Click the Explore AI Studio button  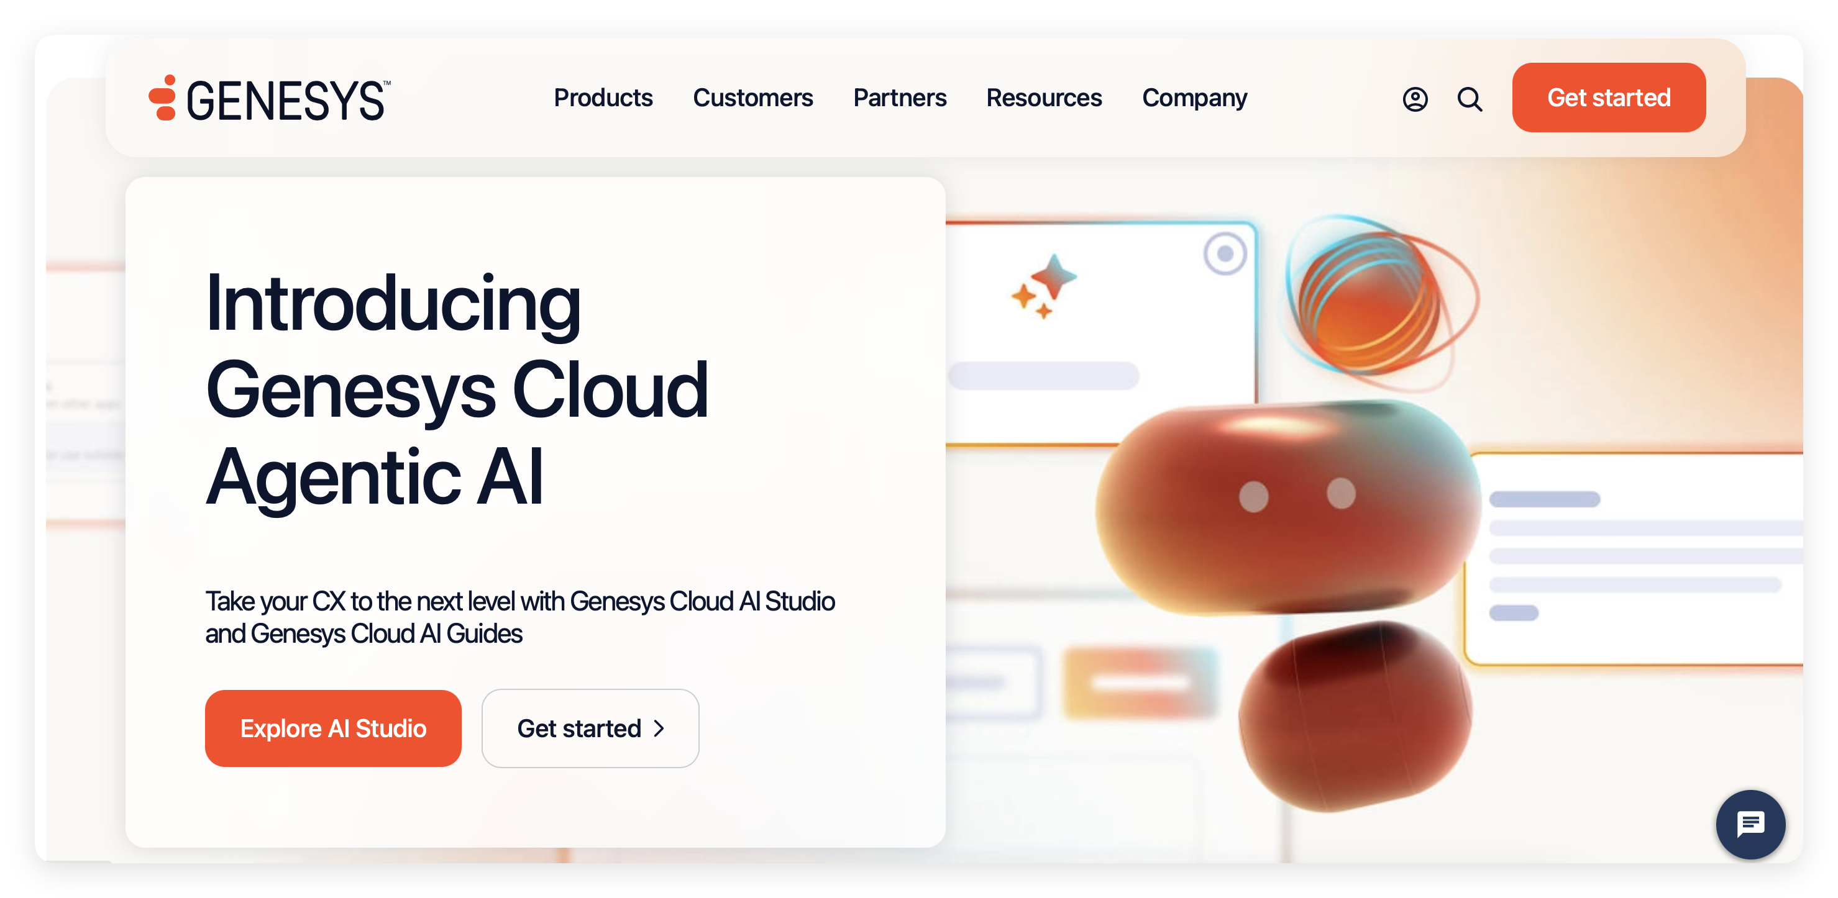click(332, 728)
